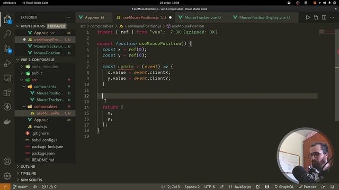Click the remote window indicator in status bar

[x=5, y=187]
